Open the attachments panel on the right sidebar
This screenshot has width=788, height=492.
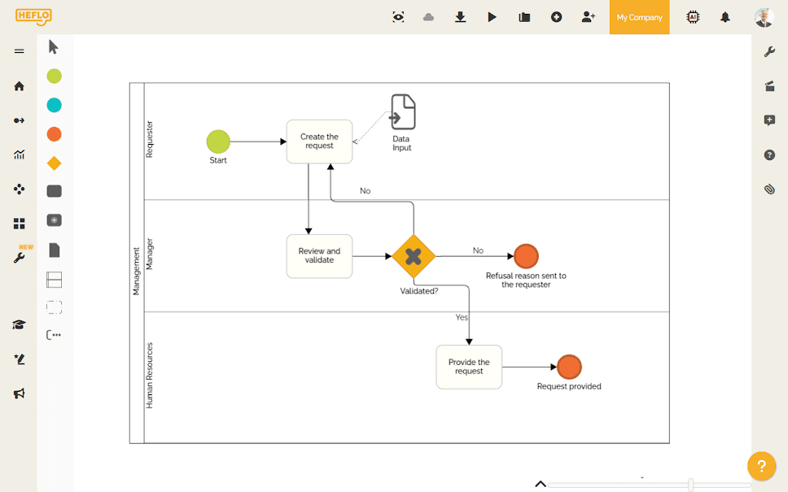point(769,189)
